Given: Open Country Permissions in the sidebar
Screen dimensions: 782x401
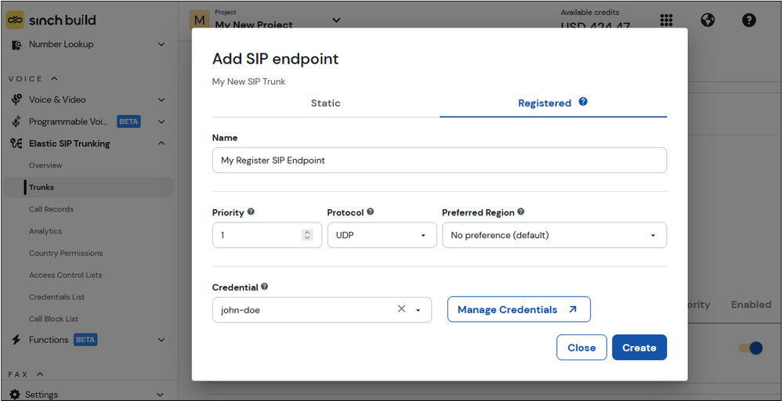Looking at the screenshot, I should pyautogui.click(x=66, y=253).
